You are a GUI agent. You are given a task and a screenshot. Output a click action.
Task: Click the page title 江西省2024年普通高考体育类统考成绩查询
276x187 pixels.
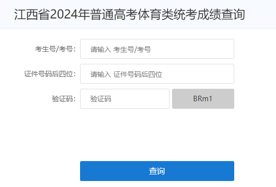point(129,14)
